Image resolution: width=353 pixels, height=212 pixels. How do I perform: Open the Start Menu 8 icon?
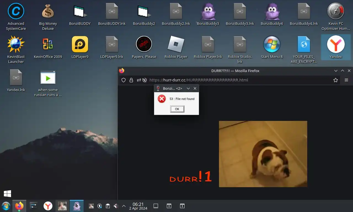pyautogui.click(x=272, y=47)
